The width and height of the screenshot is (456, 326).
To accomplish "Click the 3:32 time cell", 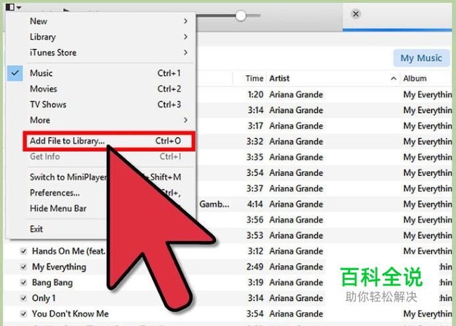I will (x=255, y=142).
